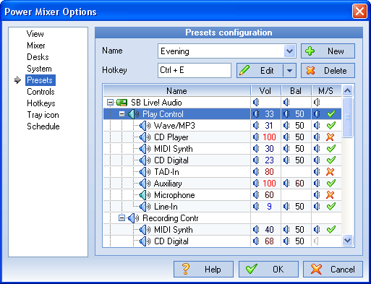The image size is (371, 284).
Task: Click the SB Live! Audio sound card icon
Action: pyautogui.click(x=121, y=103)
